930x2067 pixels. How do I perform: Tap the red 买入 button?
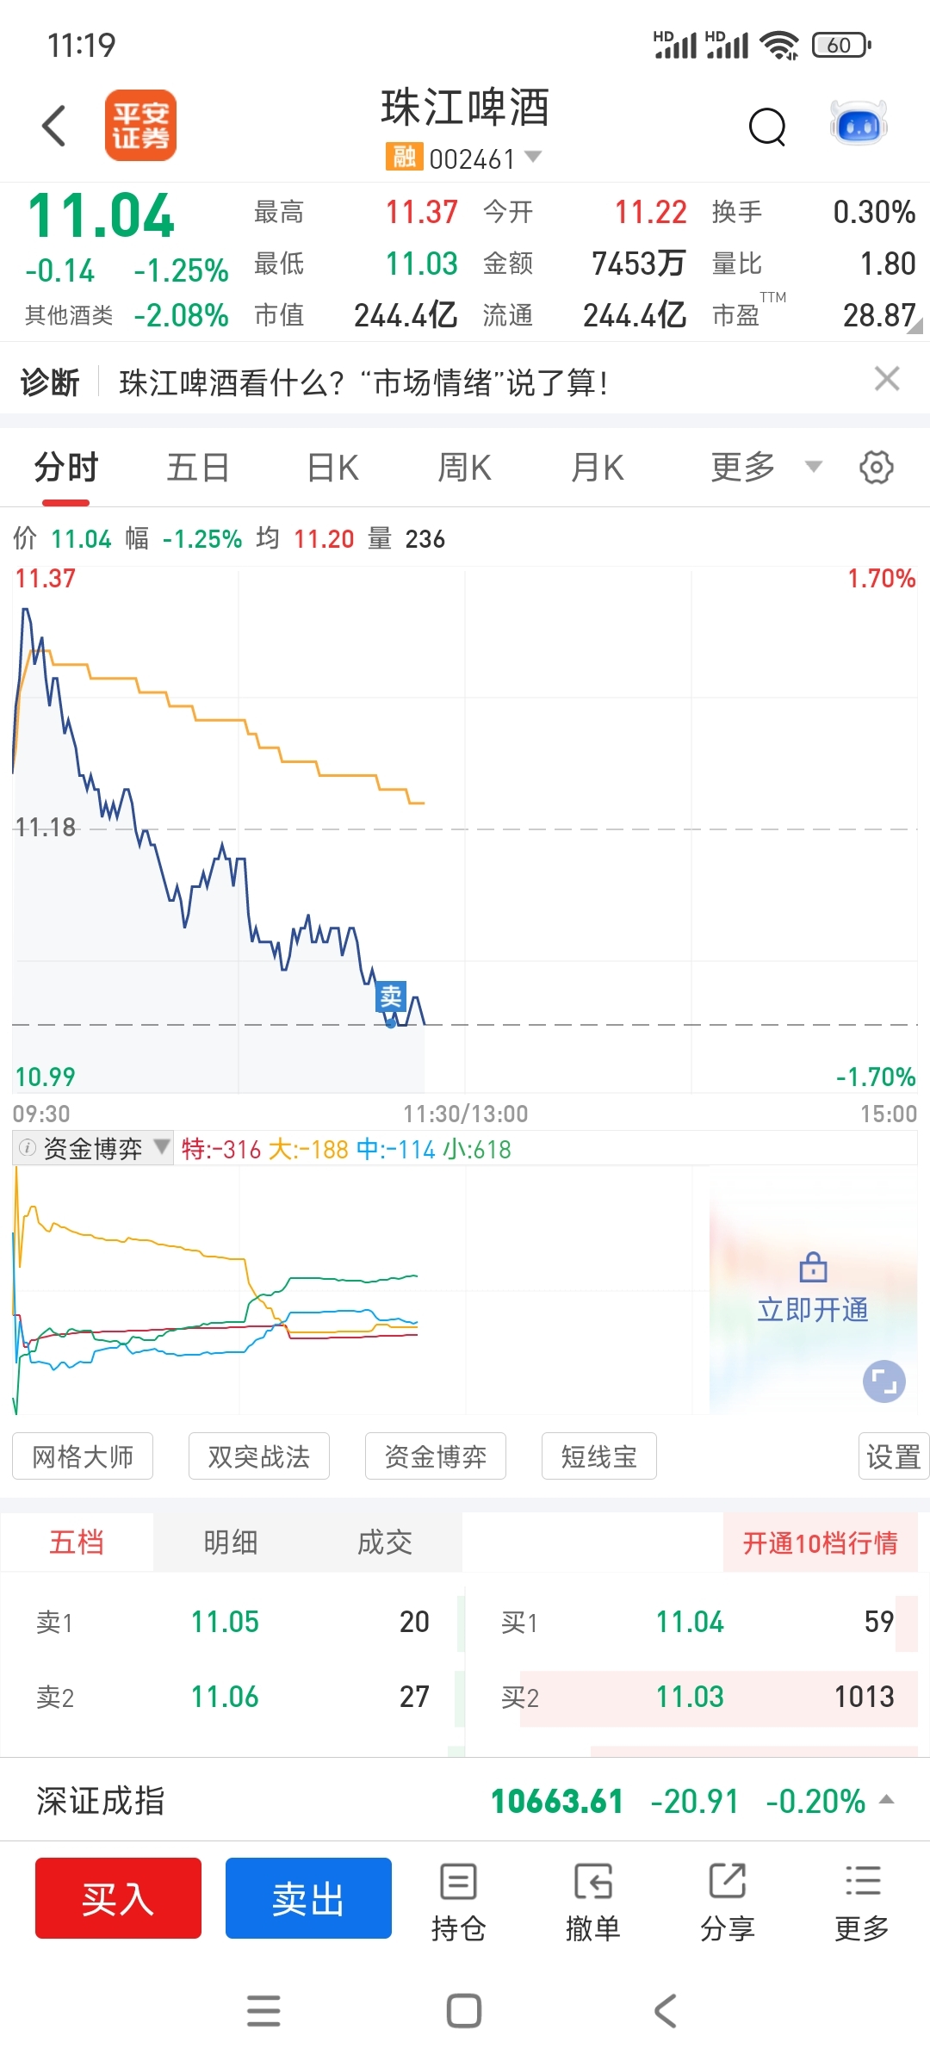(x=118, y=1898)
